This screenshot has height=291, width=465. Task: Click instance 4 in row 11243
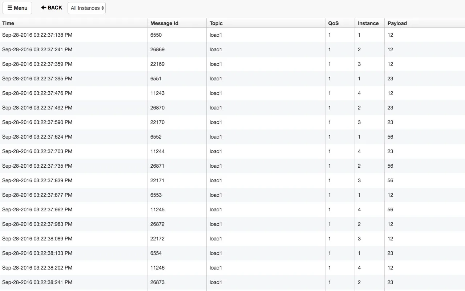click(x=359, y=93)
